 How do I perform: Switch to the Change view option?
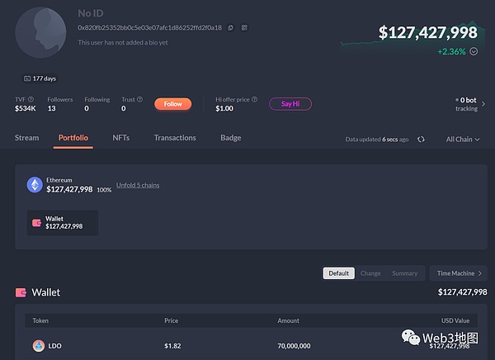click(370, 273)
